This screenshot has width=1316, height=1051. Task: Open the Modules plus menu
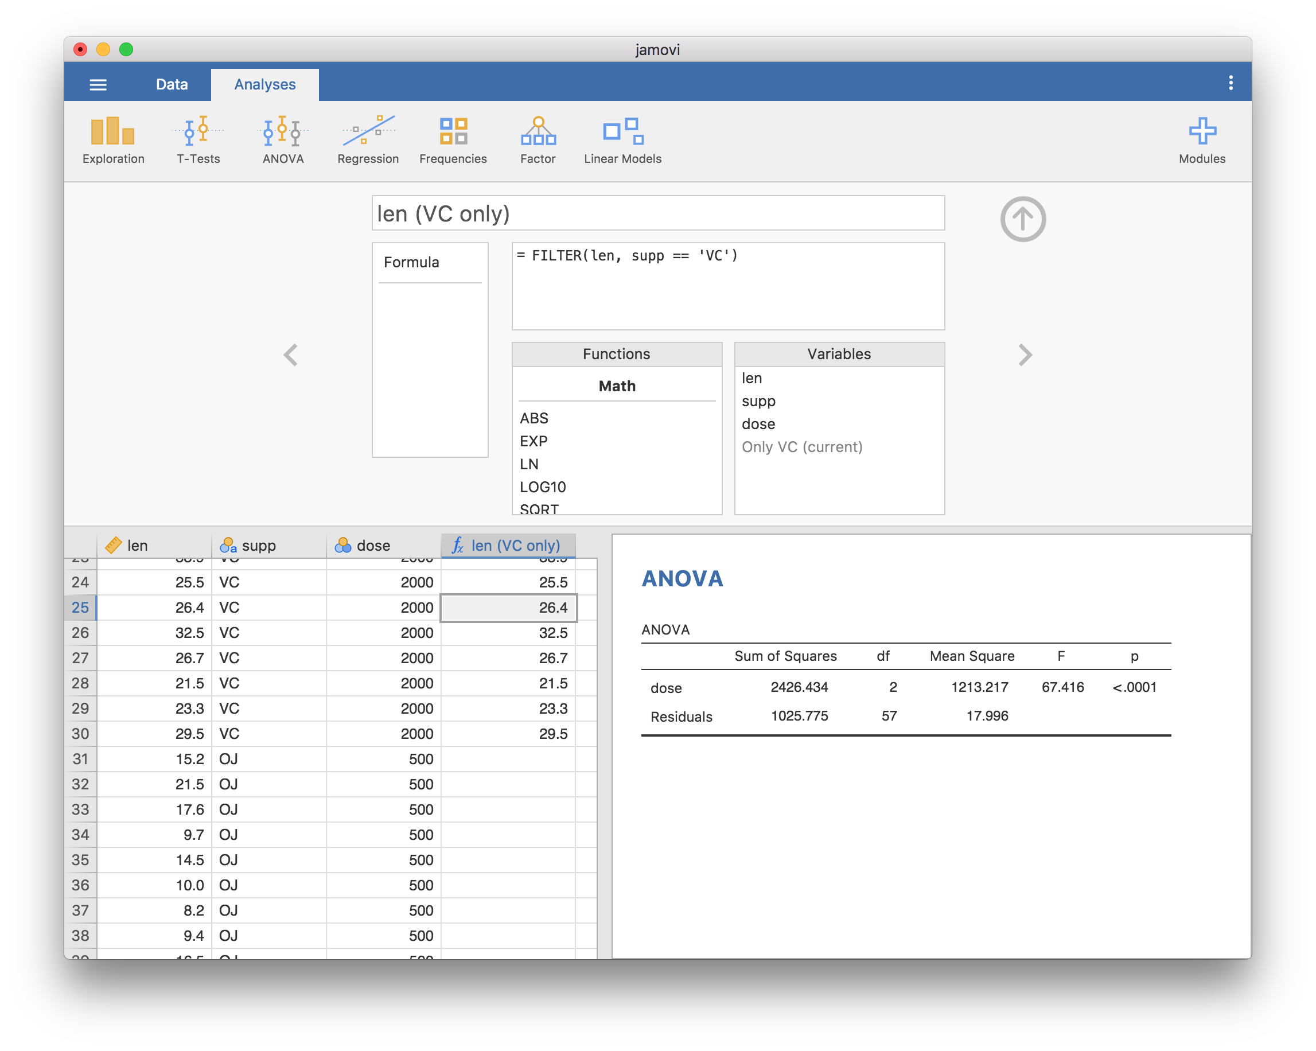(1202, 140)
